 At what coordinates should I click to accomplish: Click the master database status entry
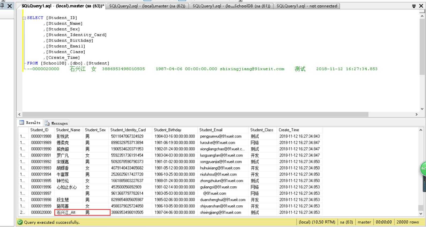pyautogui.click(x=364, y=222)
